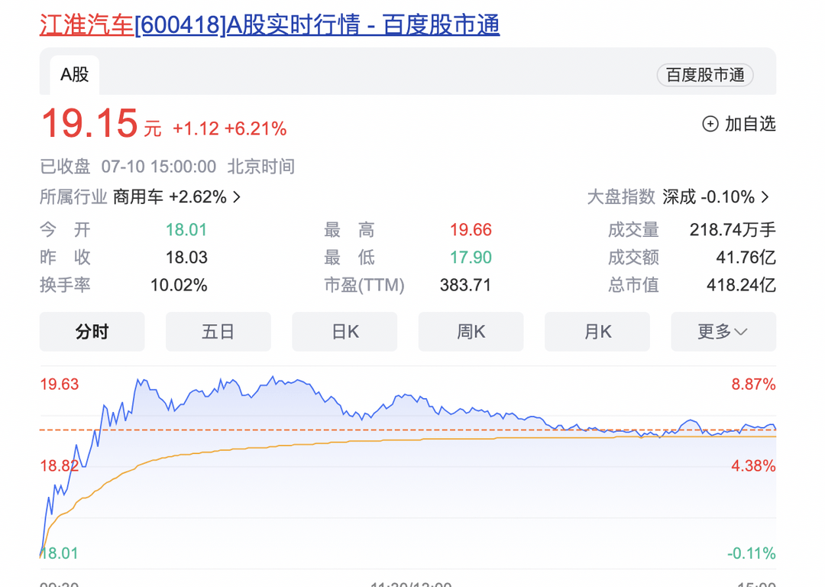Click the 19.63 chart axis label
825x587 pixels.
[x=60, y=384]
